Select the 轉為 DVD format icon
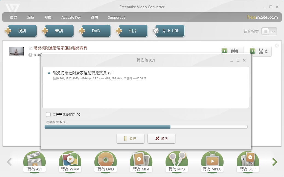This screenshot has width=284, height=177. pos(106,162)
